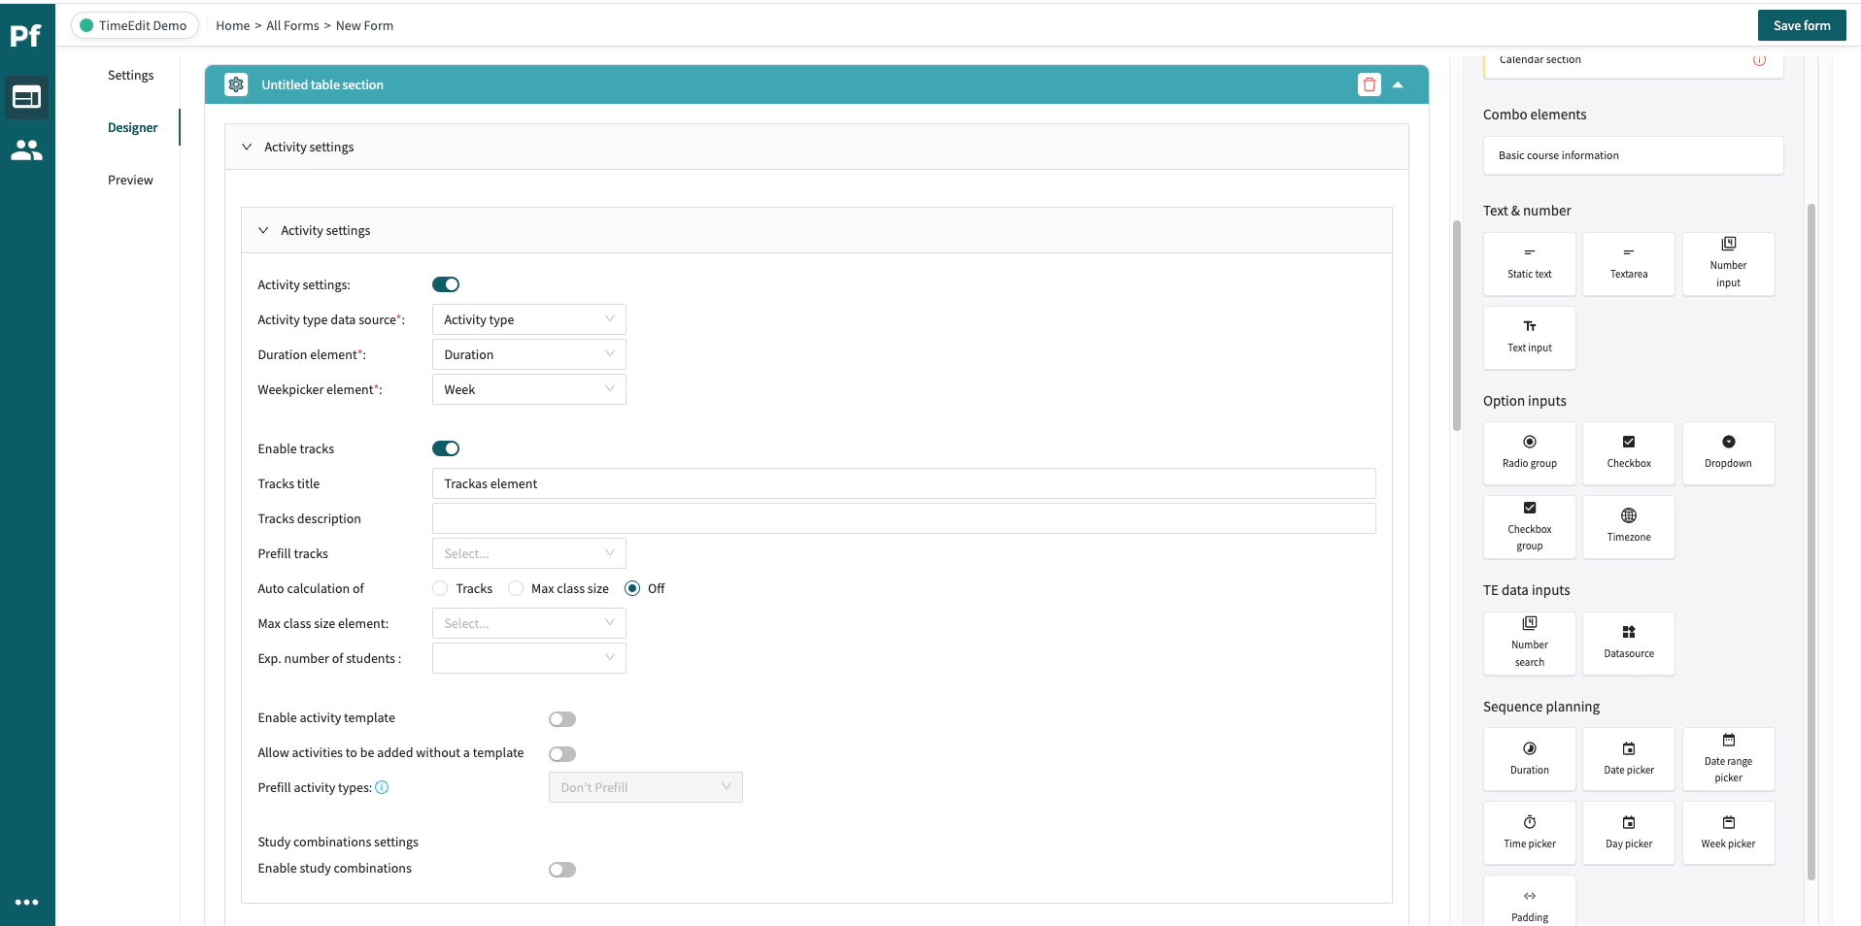1861x926 pixels.
Task: Add a Date picker element
Action: (x=1629, y=759)
